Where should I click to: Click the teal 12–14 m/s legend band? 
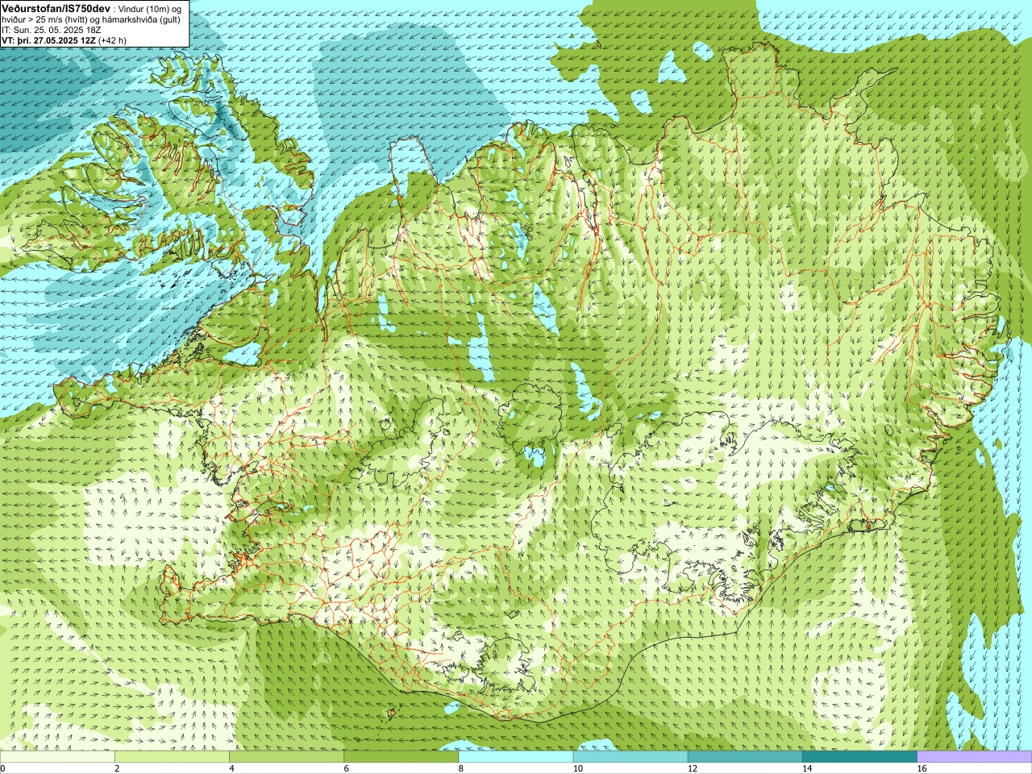pos(745,757)
